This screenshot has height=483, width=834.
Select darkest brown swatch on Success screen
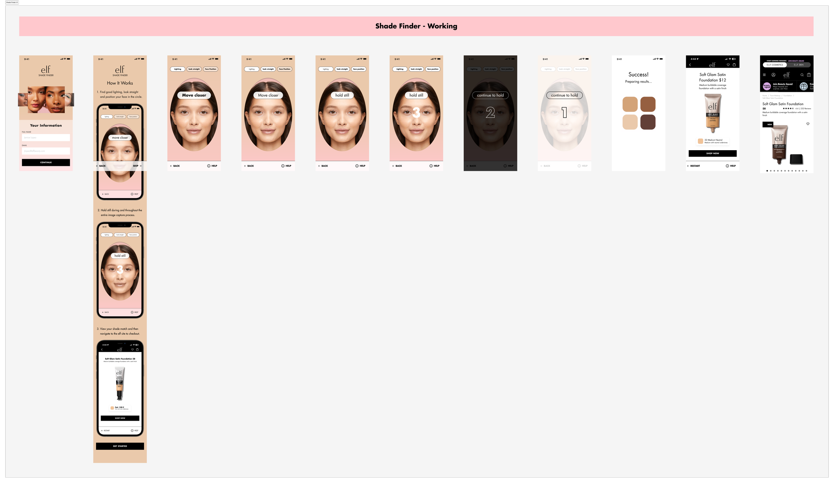648,122
